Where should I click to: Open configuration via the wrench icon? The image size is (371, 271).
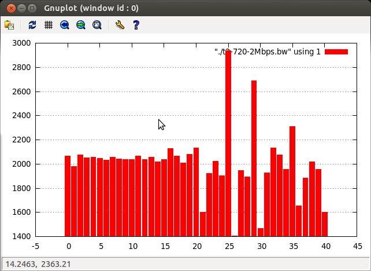click(x=120, y=25)
